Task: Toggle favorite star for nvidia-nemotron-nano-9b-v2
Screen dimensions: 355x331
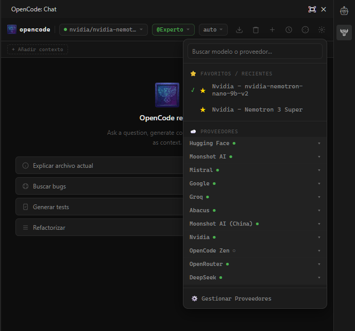Action: click(203, 90)
